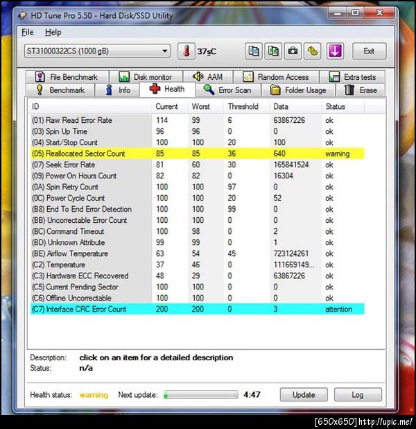Click the copy screenshot to clipboard icon
The width and height of the screenshot is (416, 429).
pos(273,51)
